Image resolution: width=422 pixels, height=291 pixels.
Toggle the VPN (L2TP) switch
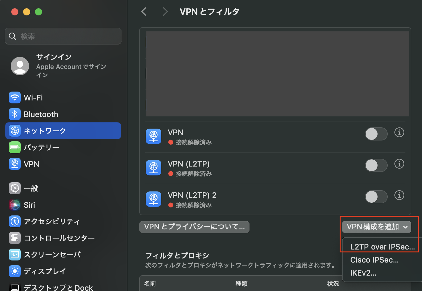(376, 165)
